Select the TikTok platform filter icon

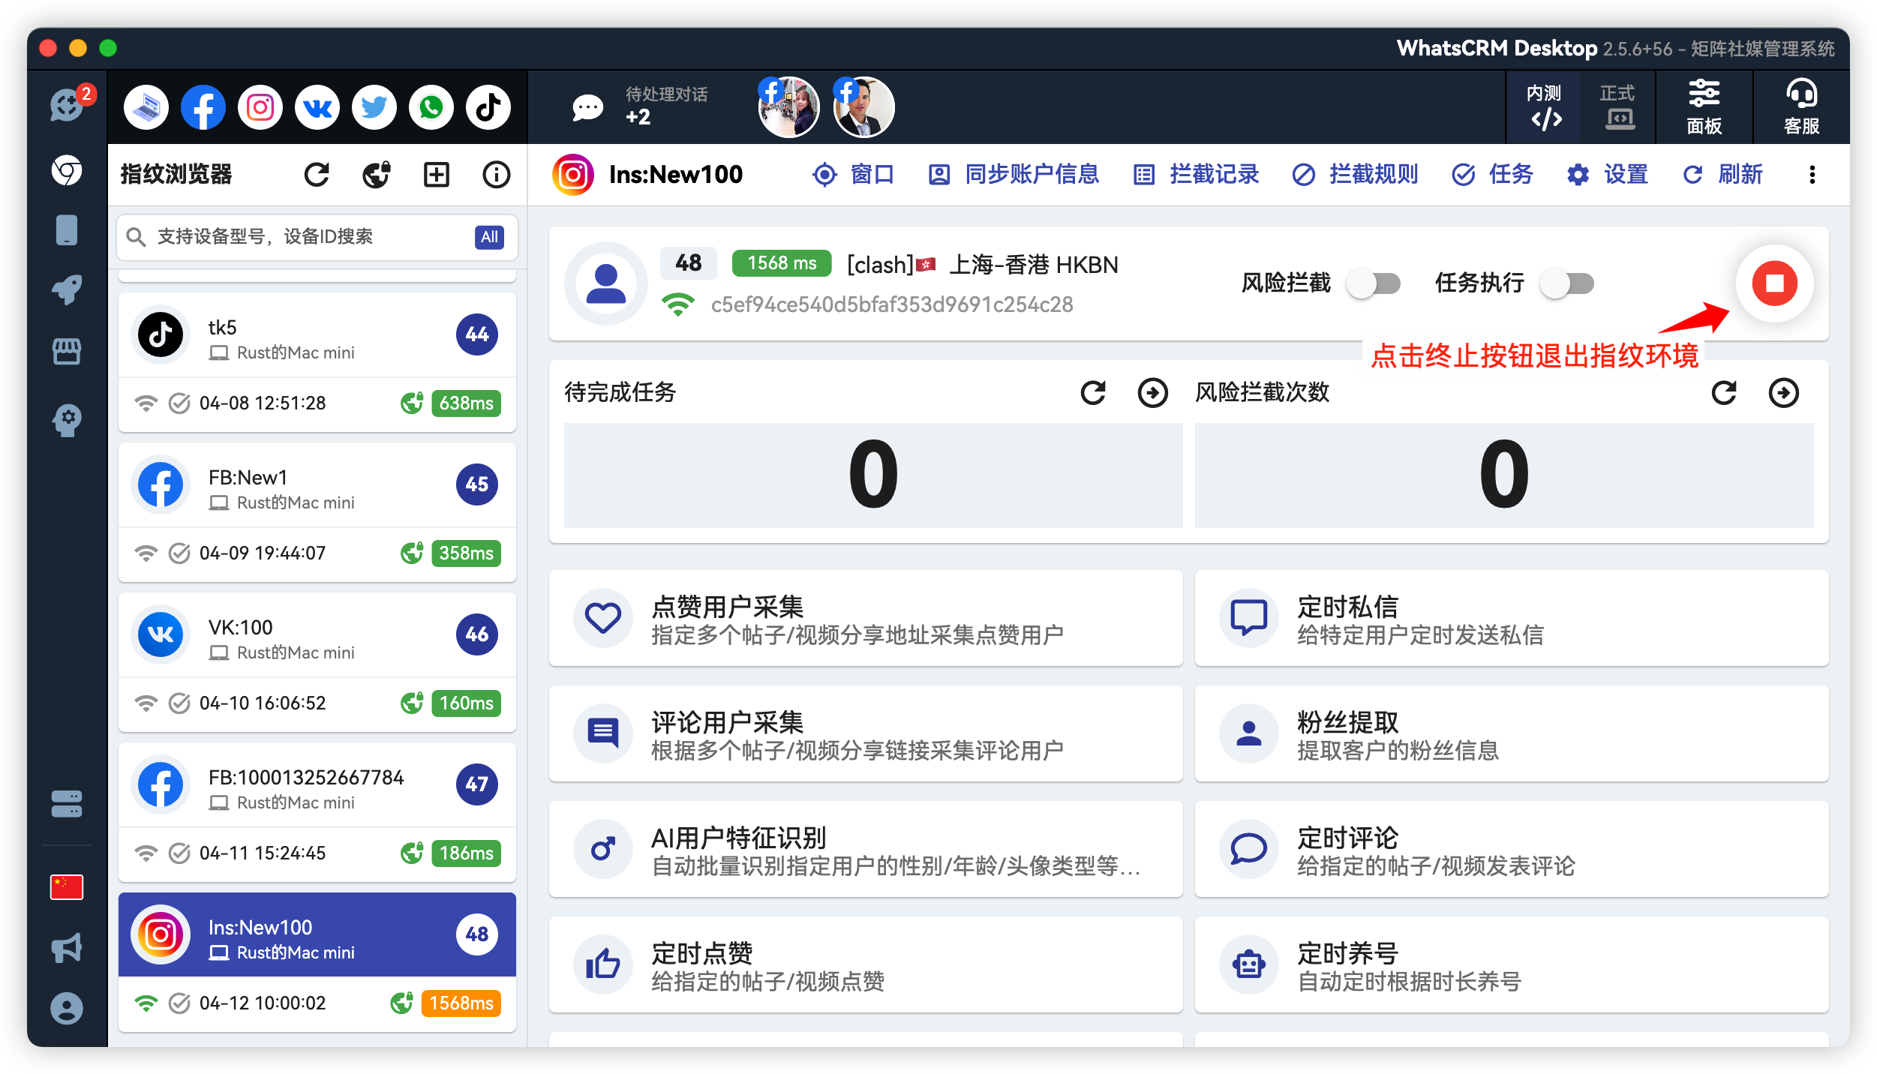coord(488,106)
